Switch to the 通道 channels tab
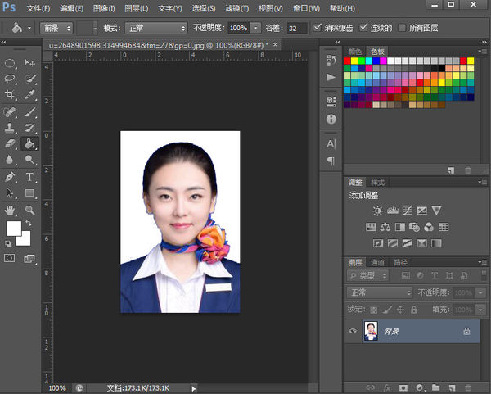Viewport: 491px width, 394px height. [x=377, y=263]
